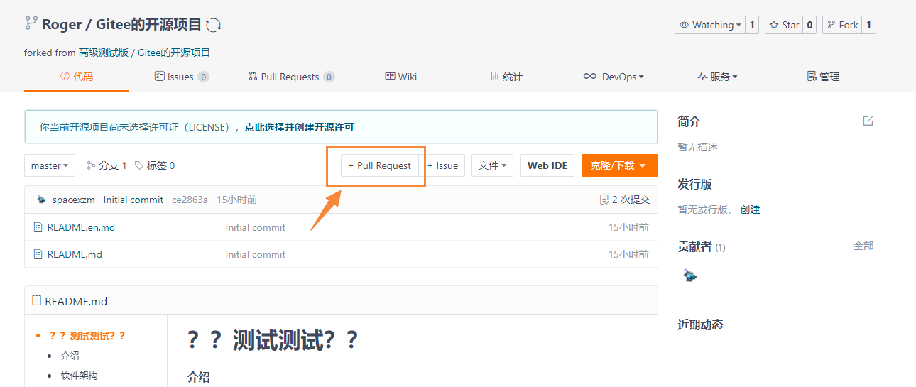Click the spacexzm username

pos(74,200)
